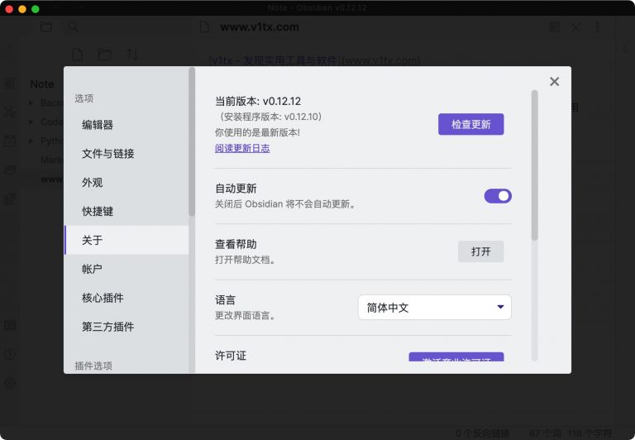The width and height of the screenshot is (635, 440).
Task: Click the calendar daily note ribbon icon
Action: pos(10,141)
